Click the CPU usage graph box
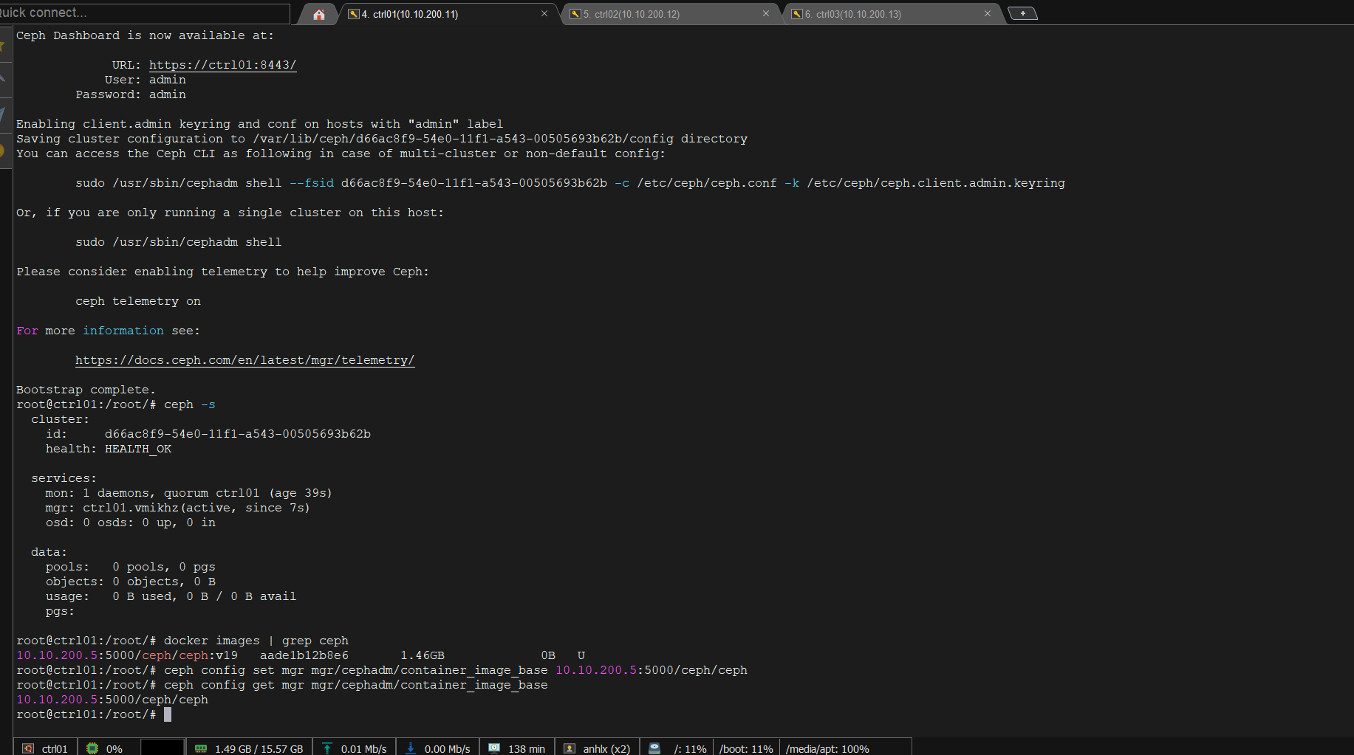 (x=162, y=747)
